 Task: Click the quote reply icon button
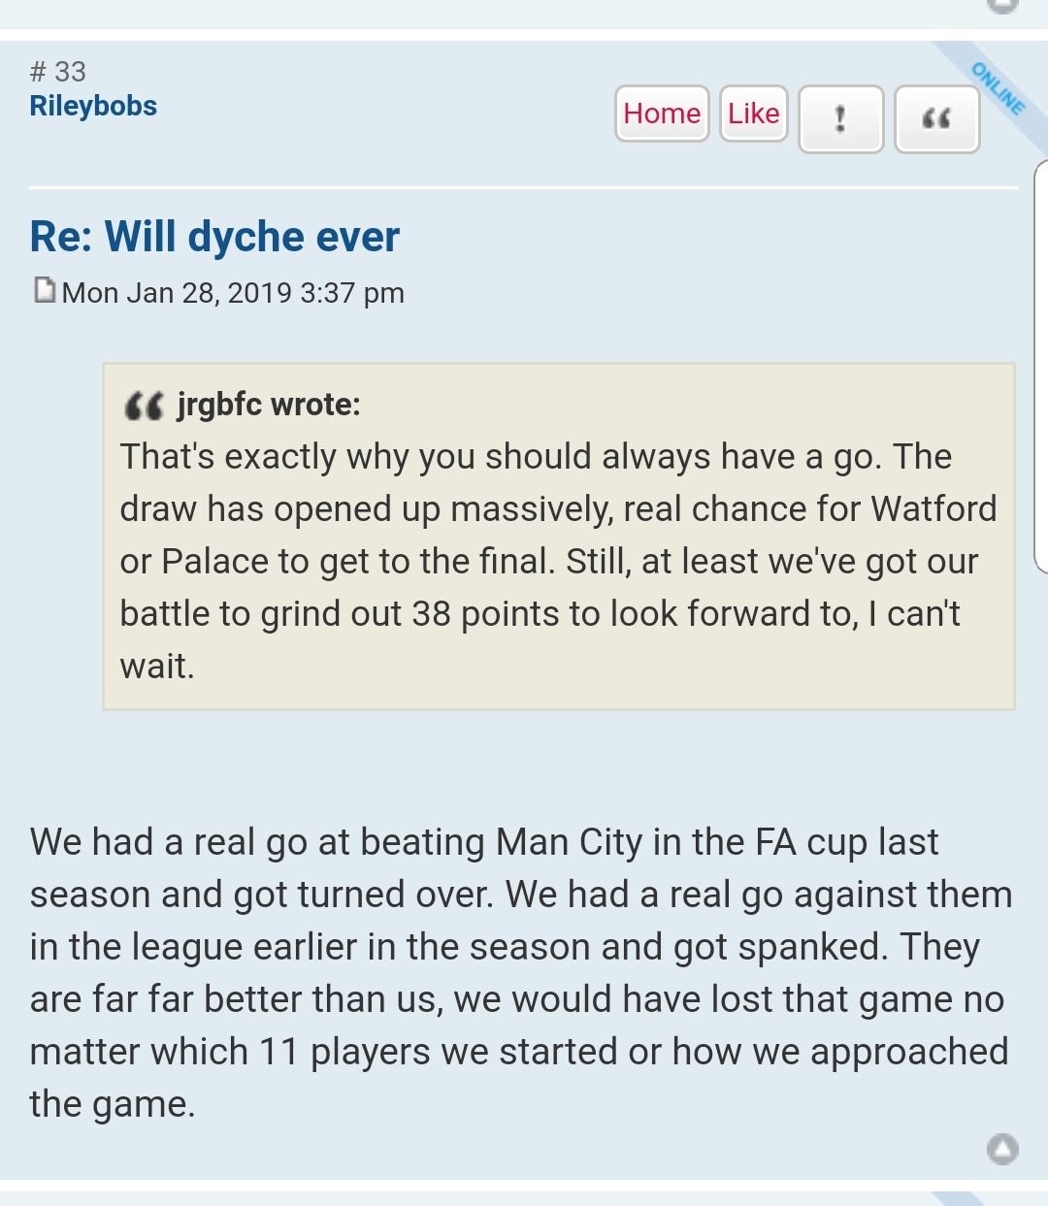point(936,118)
